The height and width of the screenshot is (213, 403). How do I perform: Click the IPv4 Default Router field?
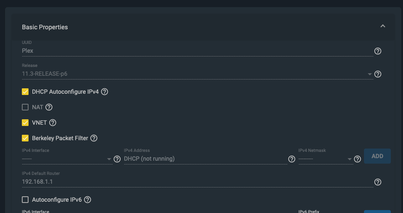click(197, 182)
